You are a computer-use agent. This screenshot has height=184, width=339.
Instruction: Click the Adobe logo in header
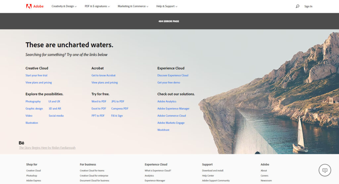[x=35, y=6]
